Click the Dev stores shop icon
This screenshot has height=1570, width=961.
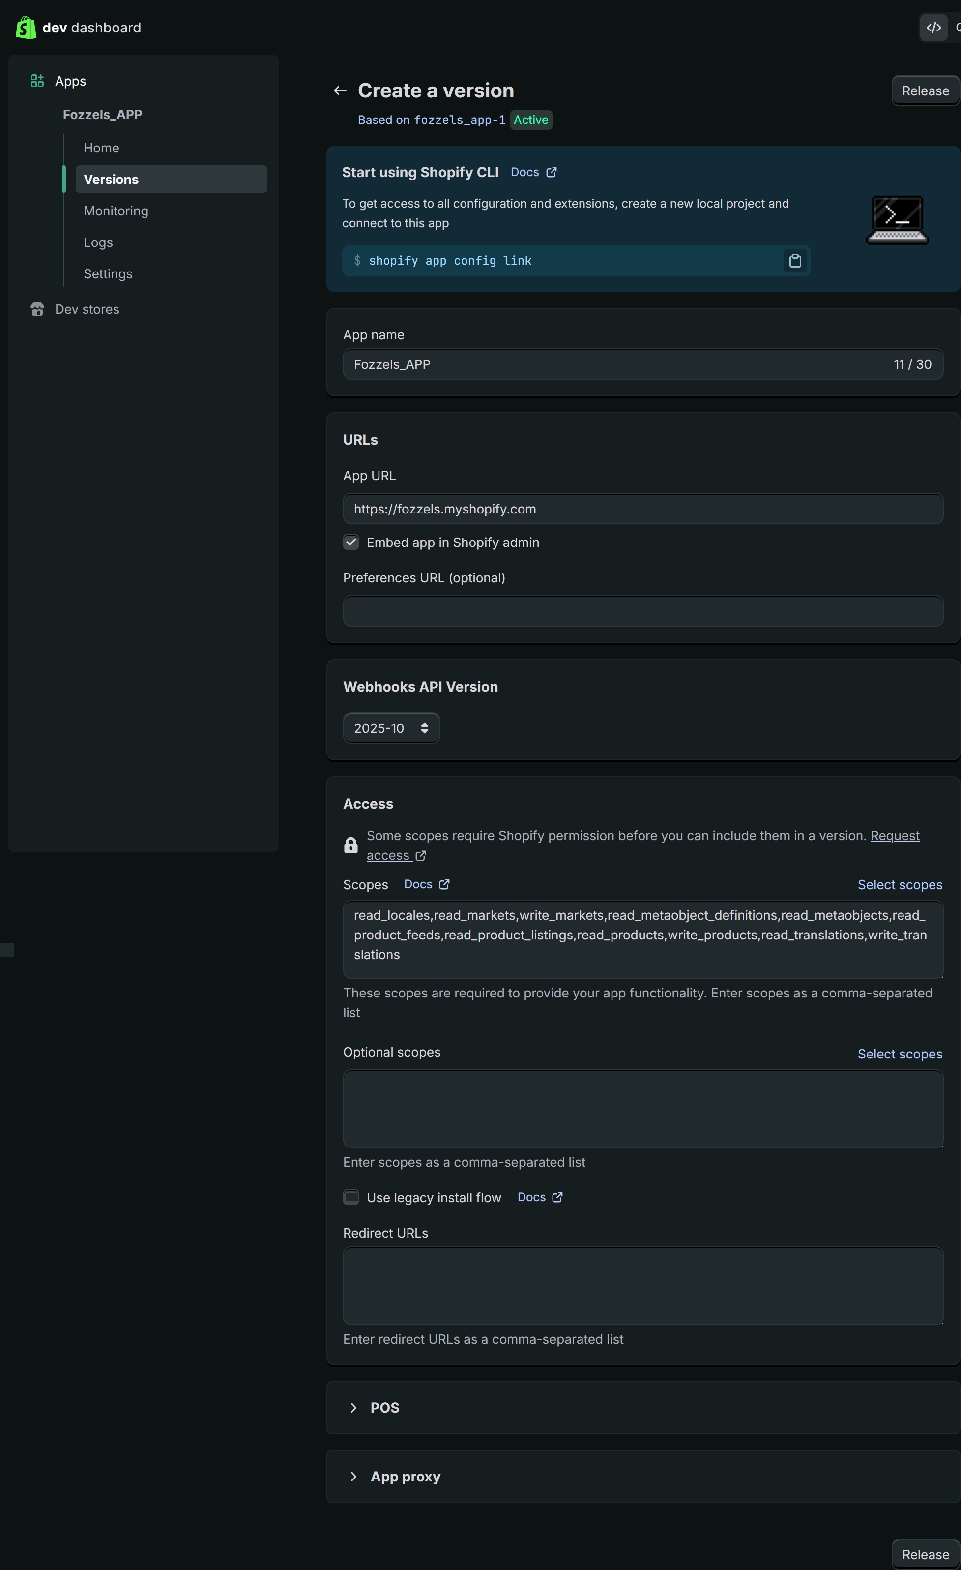[x=37, y=309]
